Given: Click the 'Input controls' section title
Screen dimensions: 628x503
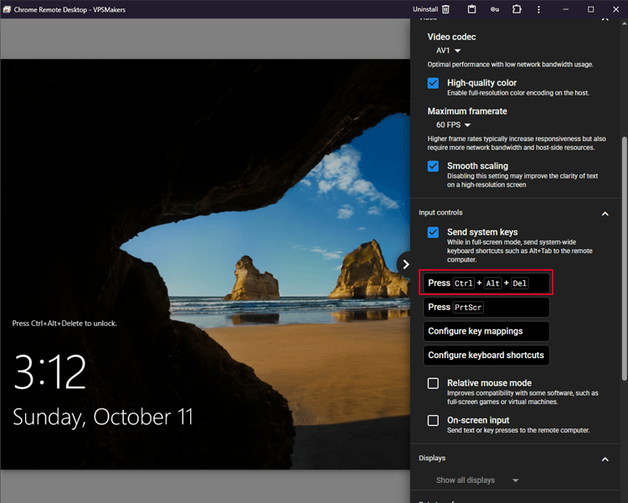Looking at the screenshot, I should click(440, 213).
